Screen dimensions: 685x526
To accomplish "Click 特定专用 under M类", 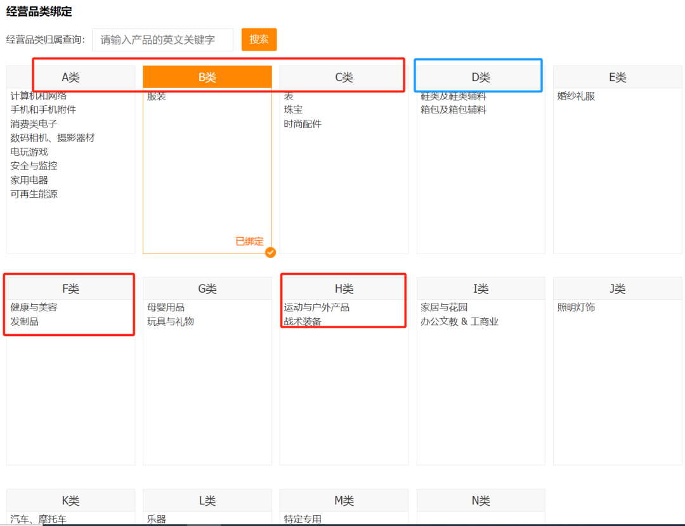I will (301, 518).
